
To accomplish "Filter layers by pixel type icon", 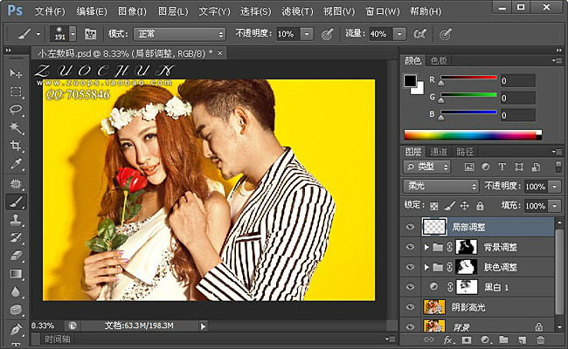I will [469, 167].
